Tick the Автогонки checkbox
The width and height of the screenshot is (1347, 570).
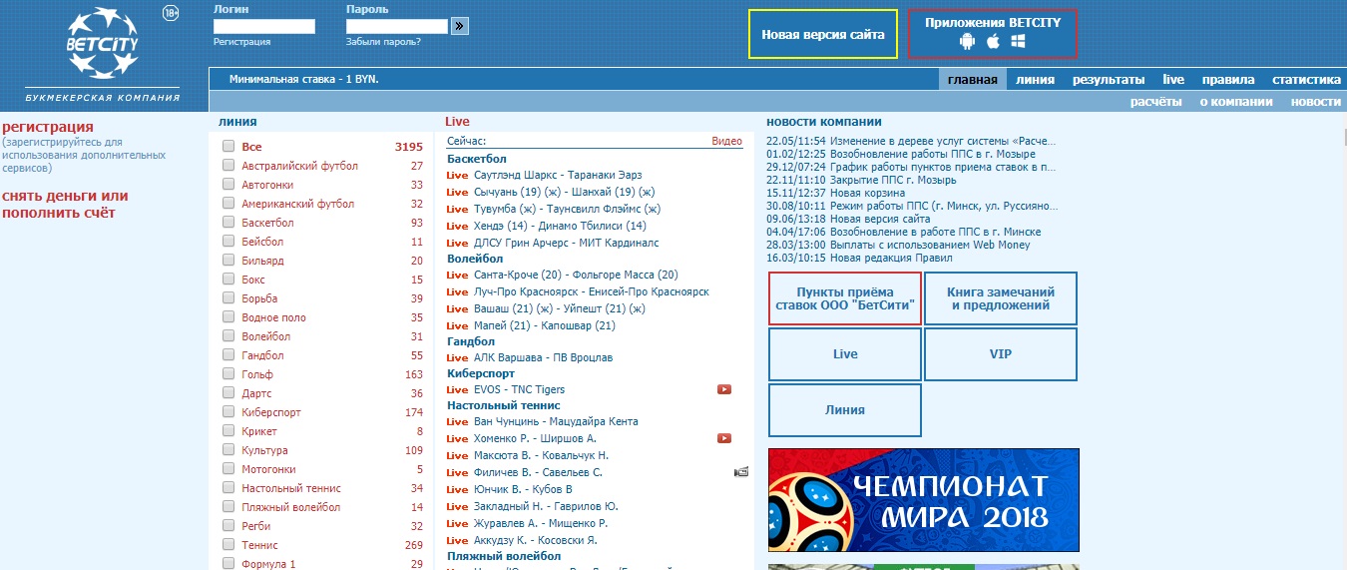(228, 184)
